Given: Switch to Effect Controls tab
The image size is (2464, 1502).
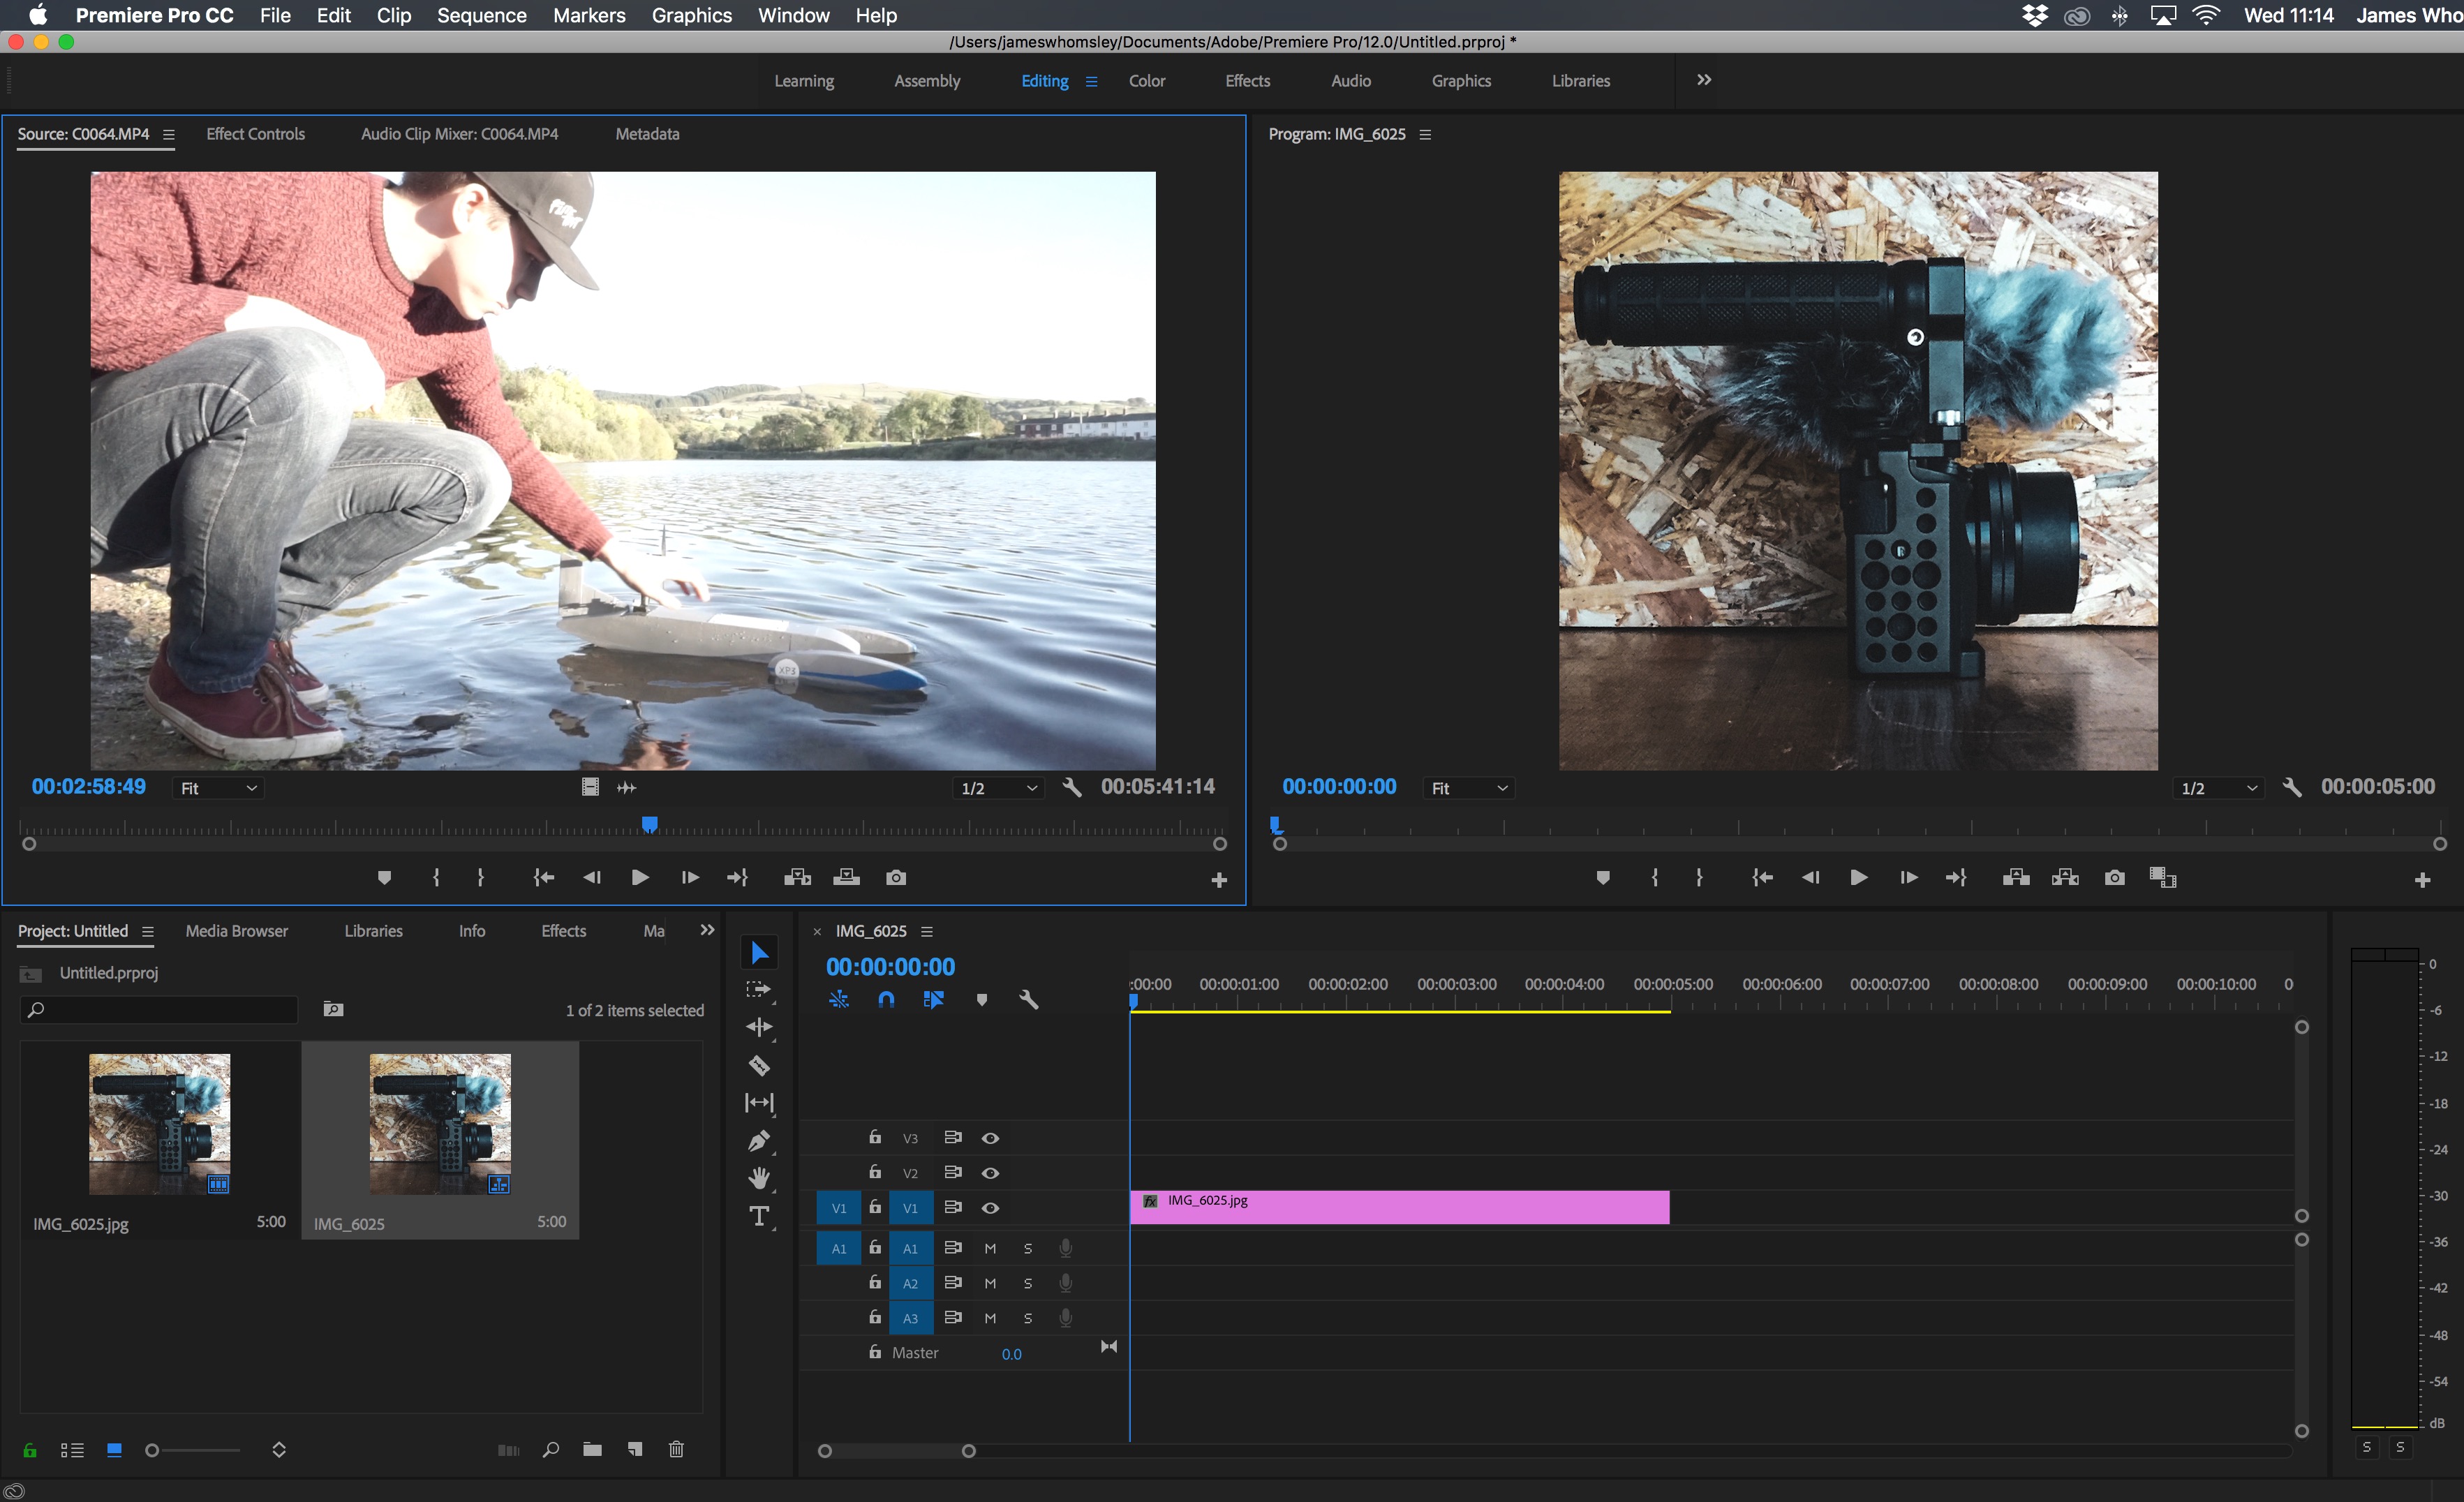Looking at the screenshot, I should tap(255, 134).
